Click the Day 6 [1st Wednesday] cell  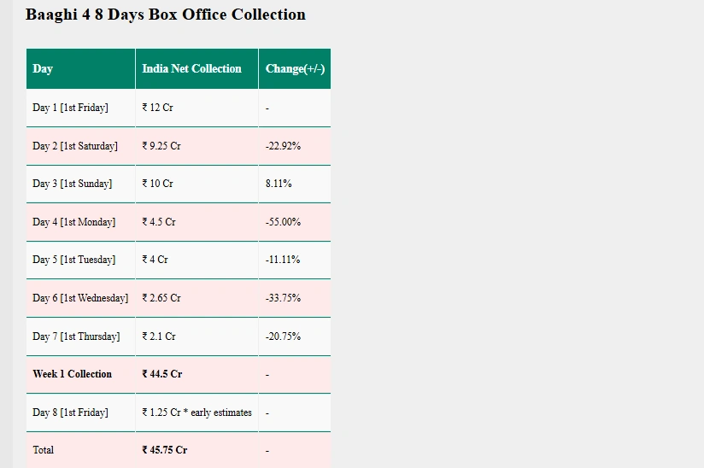(80, 298)
